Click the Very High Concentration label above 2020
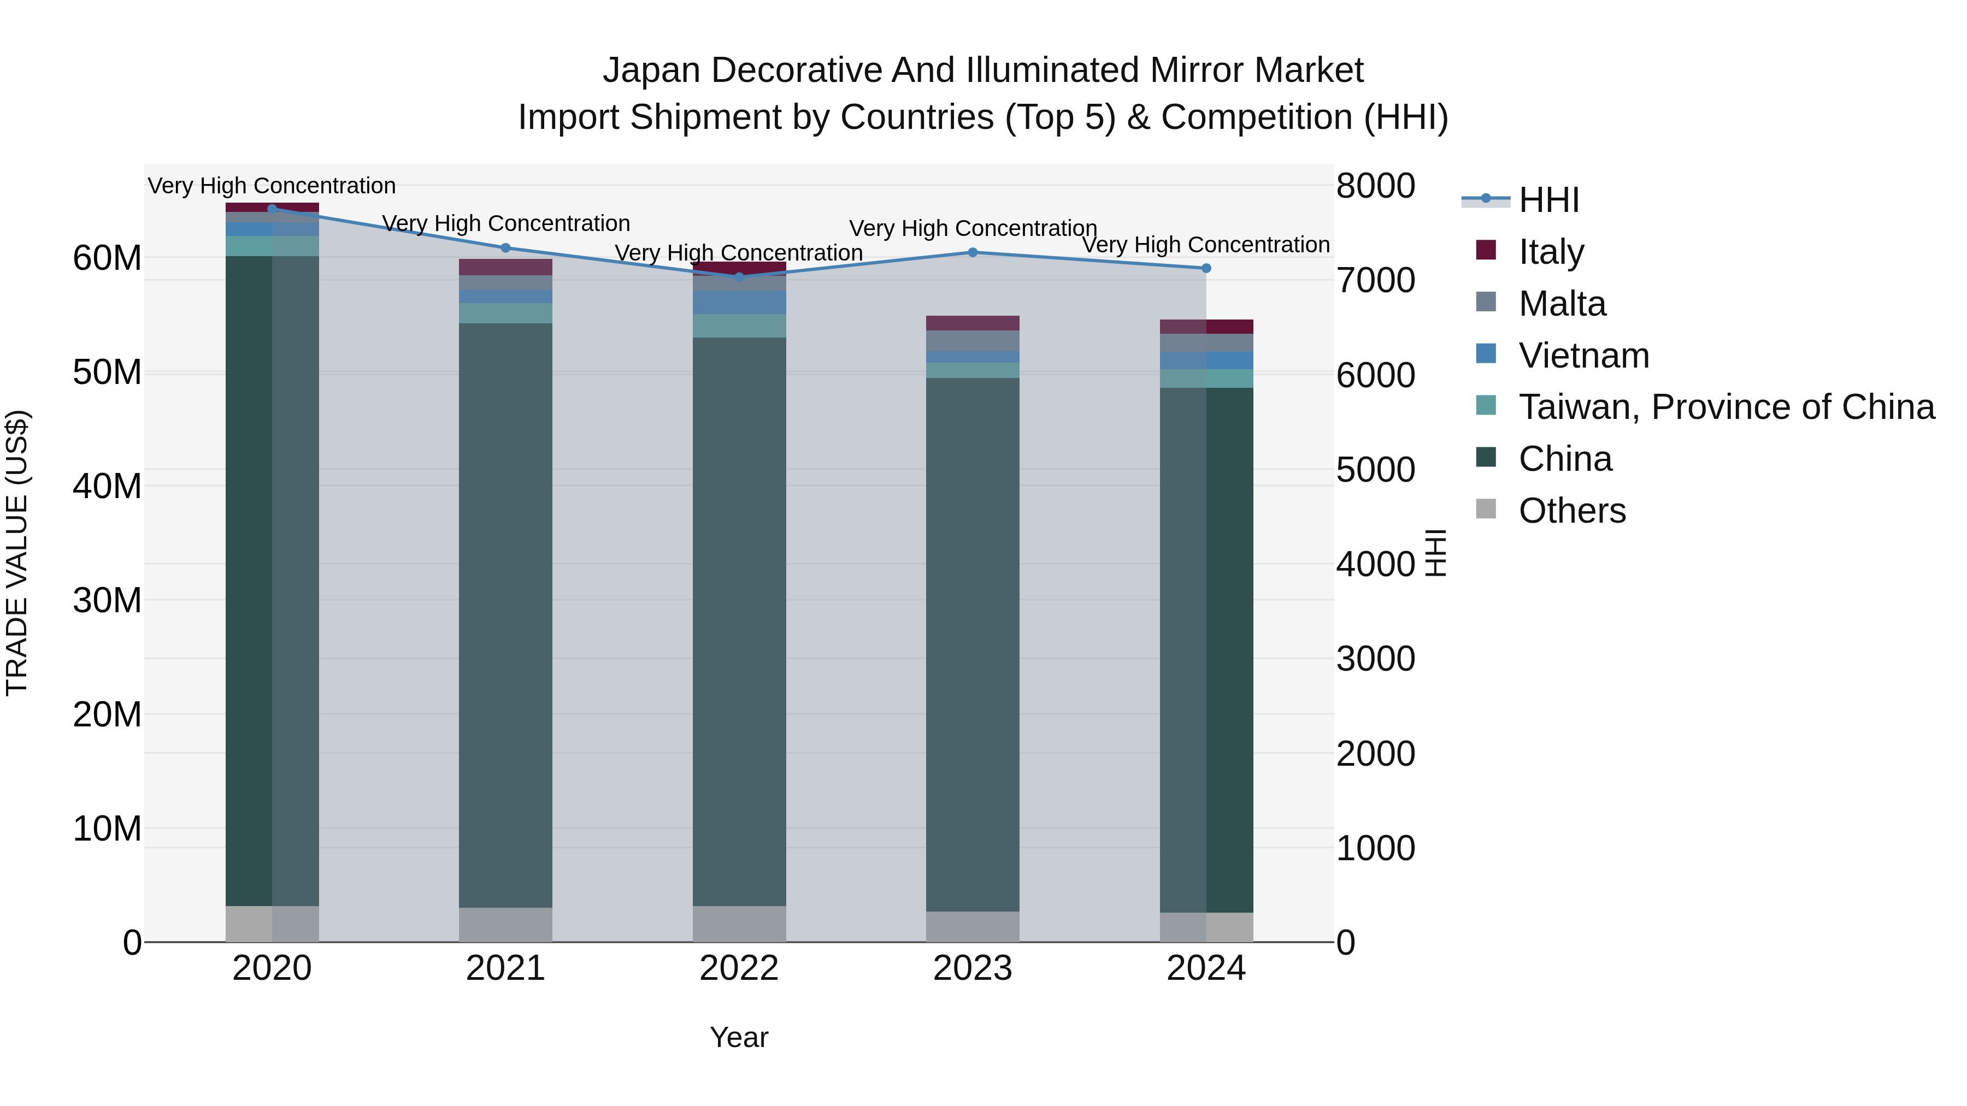The width and height of the screenshot is (1967, 1106). point(272,186)
